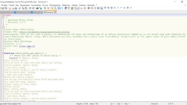The height and width of the screenshot is (105, 187).
Task: Click the Close document toolbar icon
Action: (x=10, y=8)
